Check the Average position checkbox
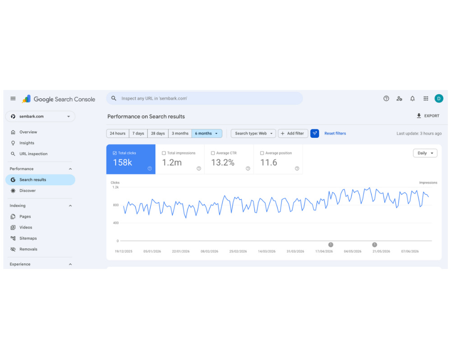 pyautogui.click(x=262, y=153)
